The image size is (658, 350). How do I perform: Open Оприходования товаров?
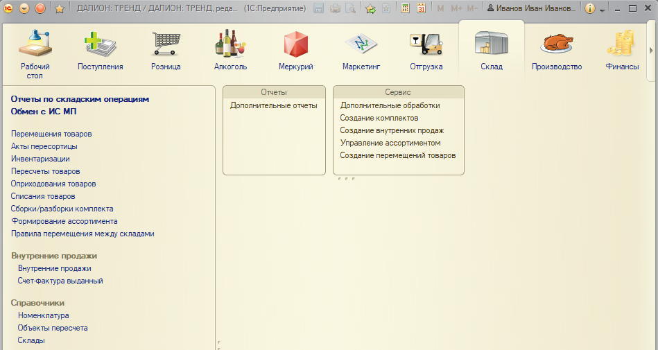53,184
